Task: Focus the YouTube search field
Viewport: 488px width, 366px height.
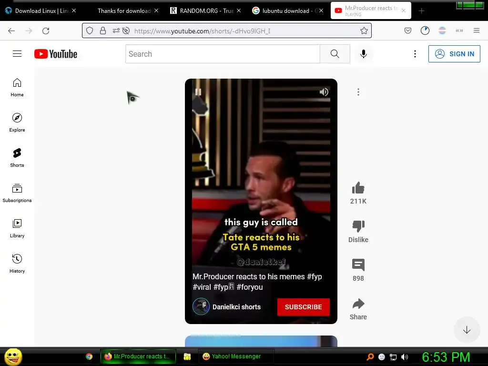Action: coord(223,54)
